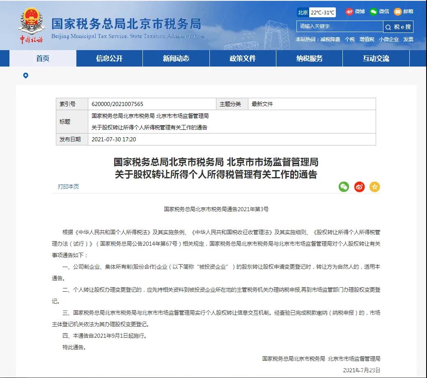Image resolution: width=427 pixels, height=378 pixels.
Task: Click the 发票 hot word link
Action: pyautogui.click(x=408, y=39)
